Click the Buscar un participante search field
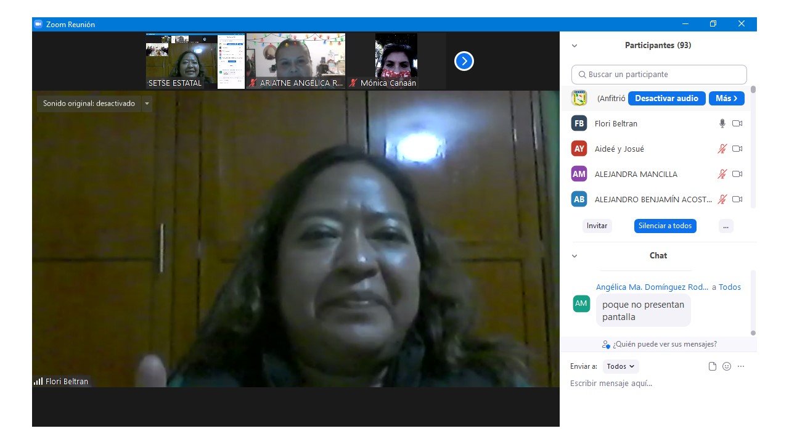Viewport: 789px width, 444px height. [659, 75]
